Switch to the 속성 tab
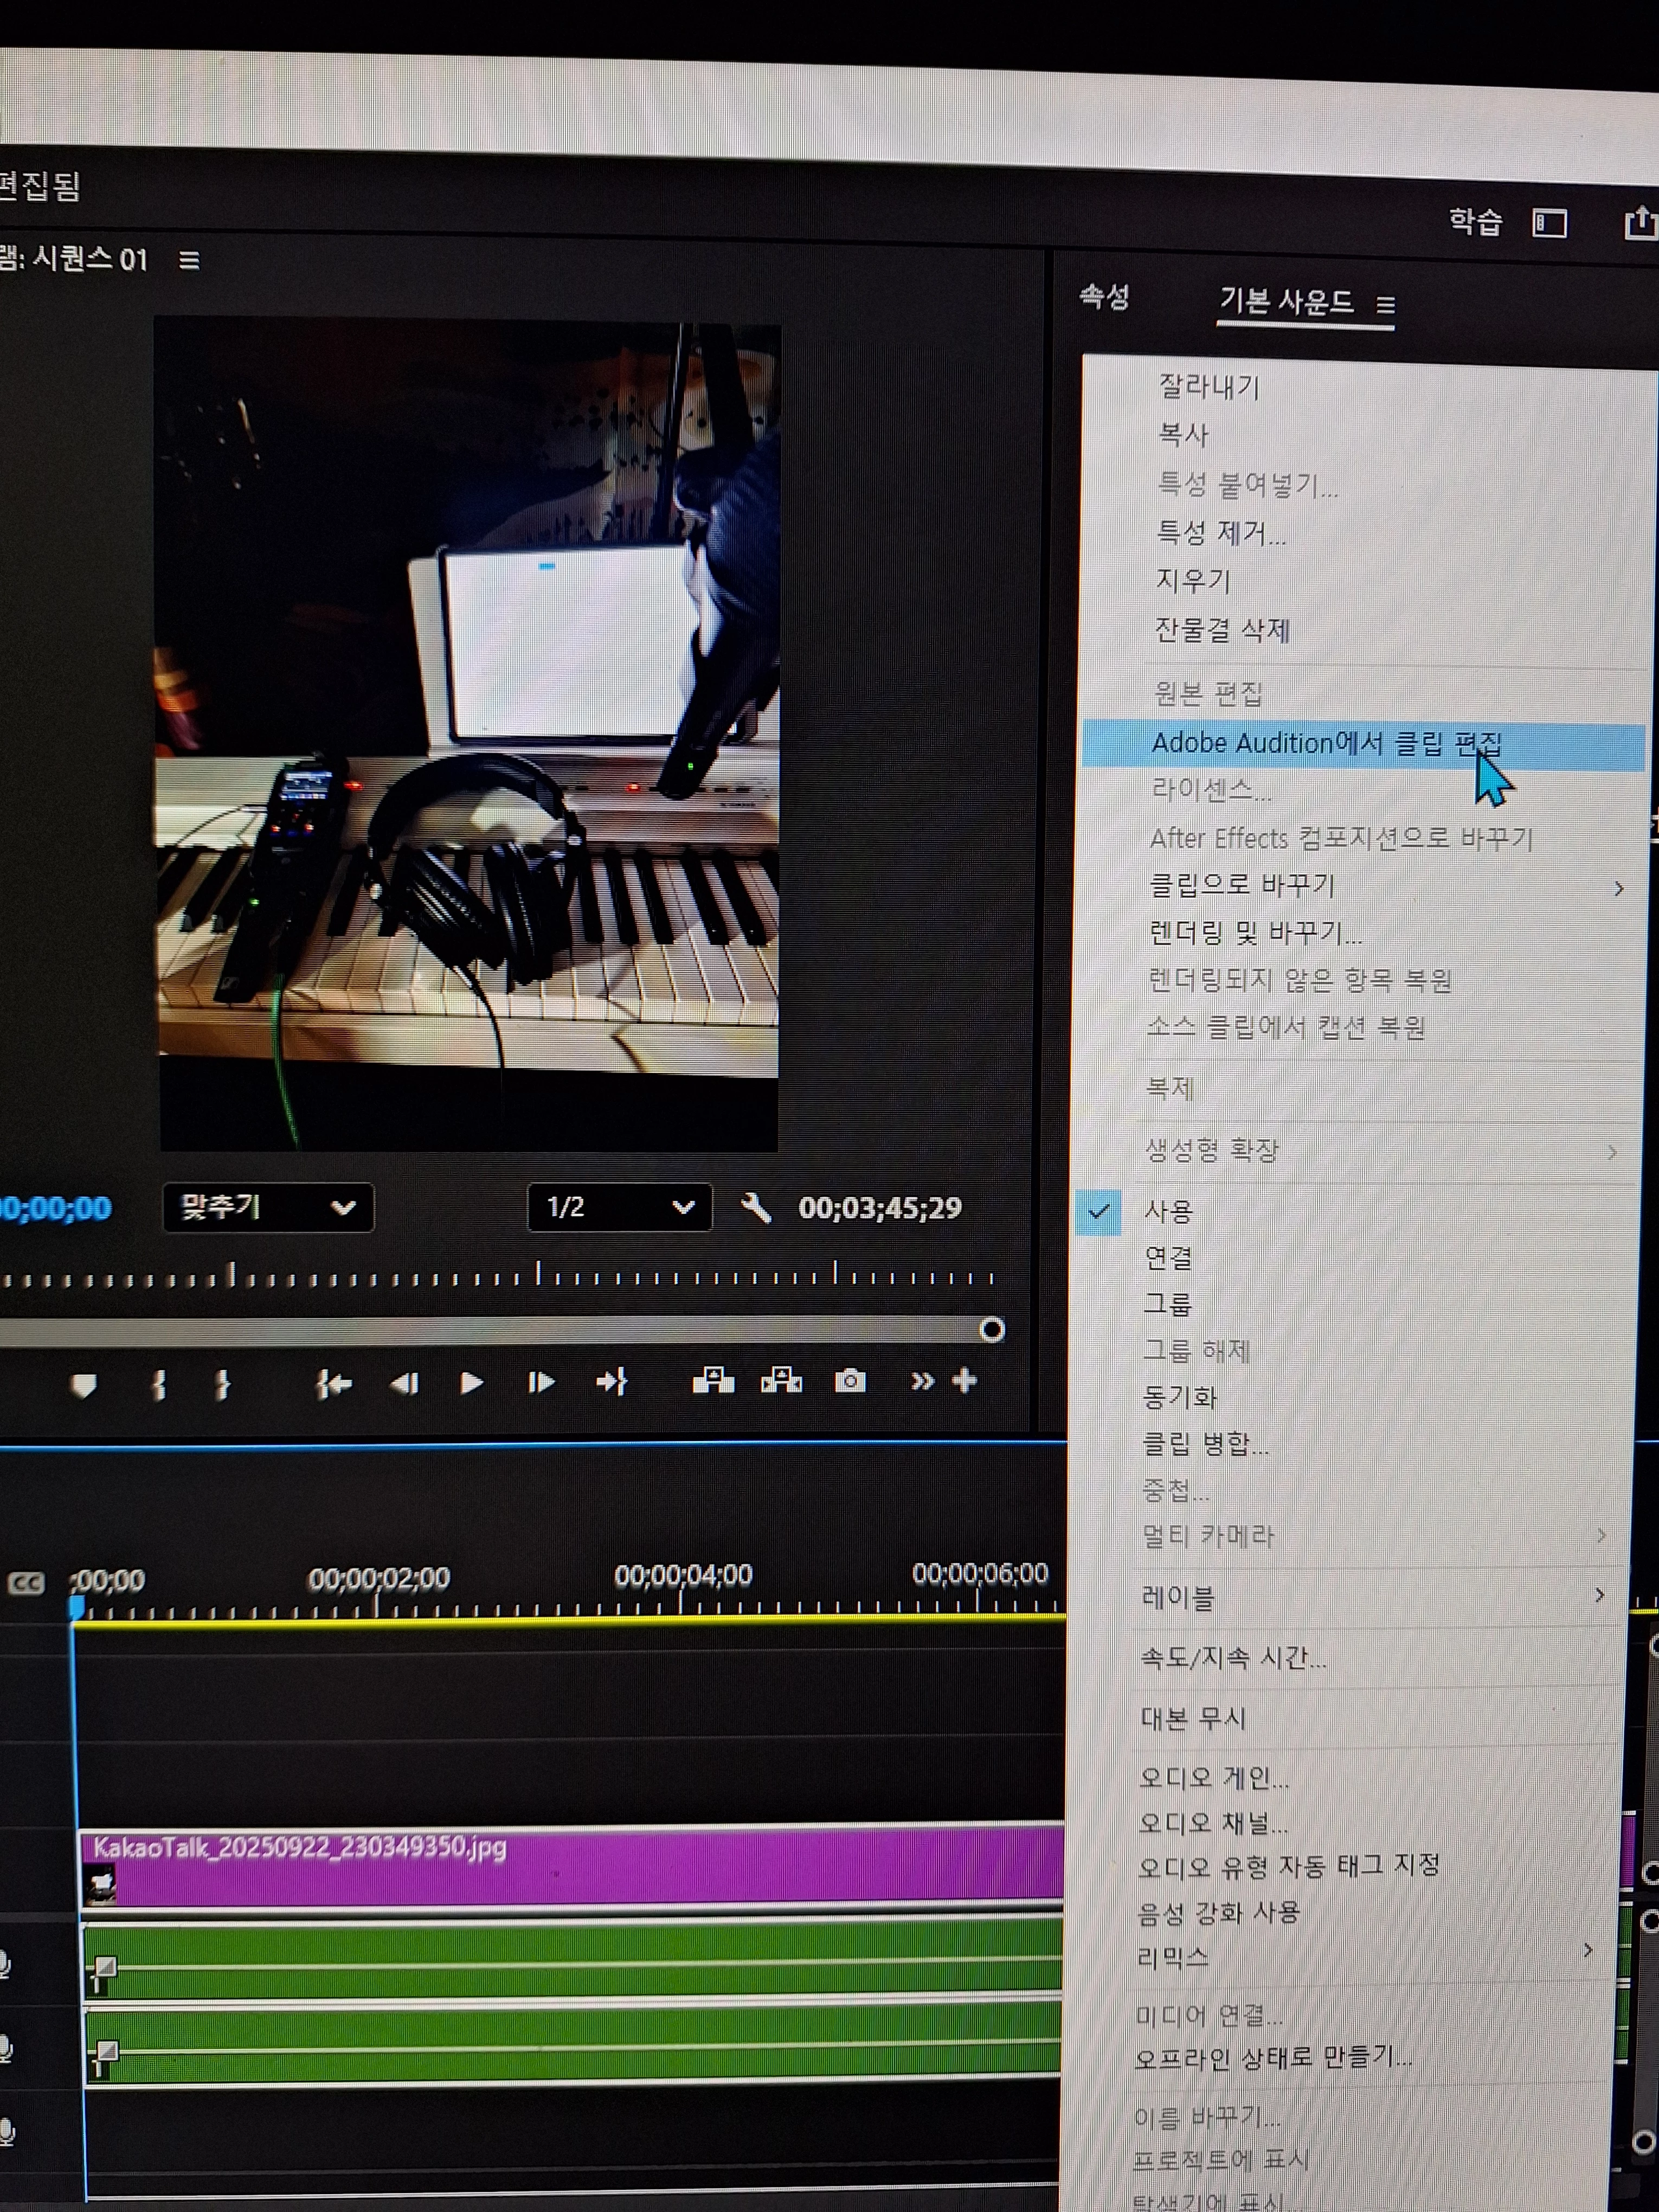Screen dimensions: 1659x2212 tap(1104, 297)
